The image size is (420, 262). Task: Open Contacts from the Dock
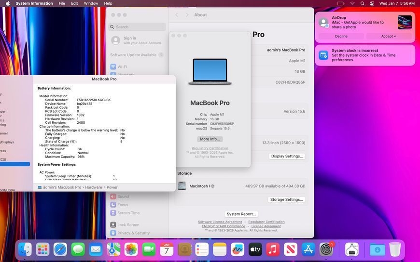click(184, 249)
